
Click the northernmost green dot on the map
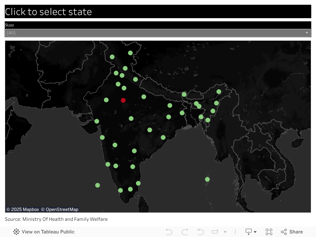pyautogui.click(x=130, y=53)
